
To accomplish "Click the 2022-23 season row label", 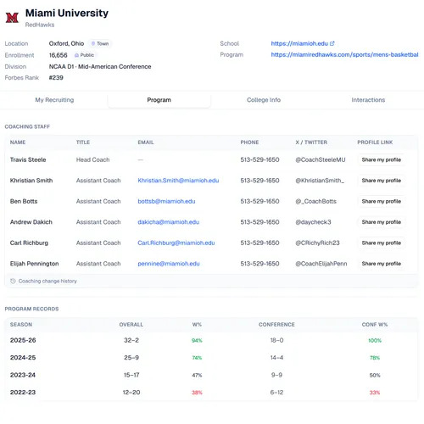I will [x=23, y=393].
